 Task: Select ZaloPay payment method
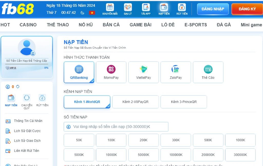coord(176,72)
